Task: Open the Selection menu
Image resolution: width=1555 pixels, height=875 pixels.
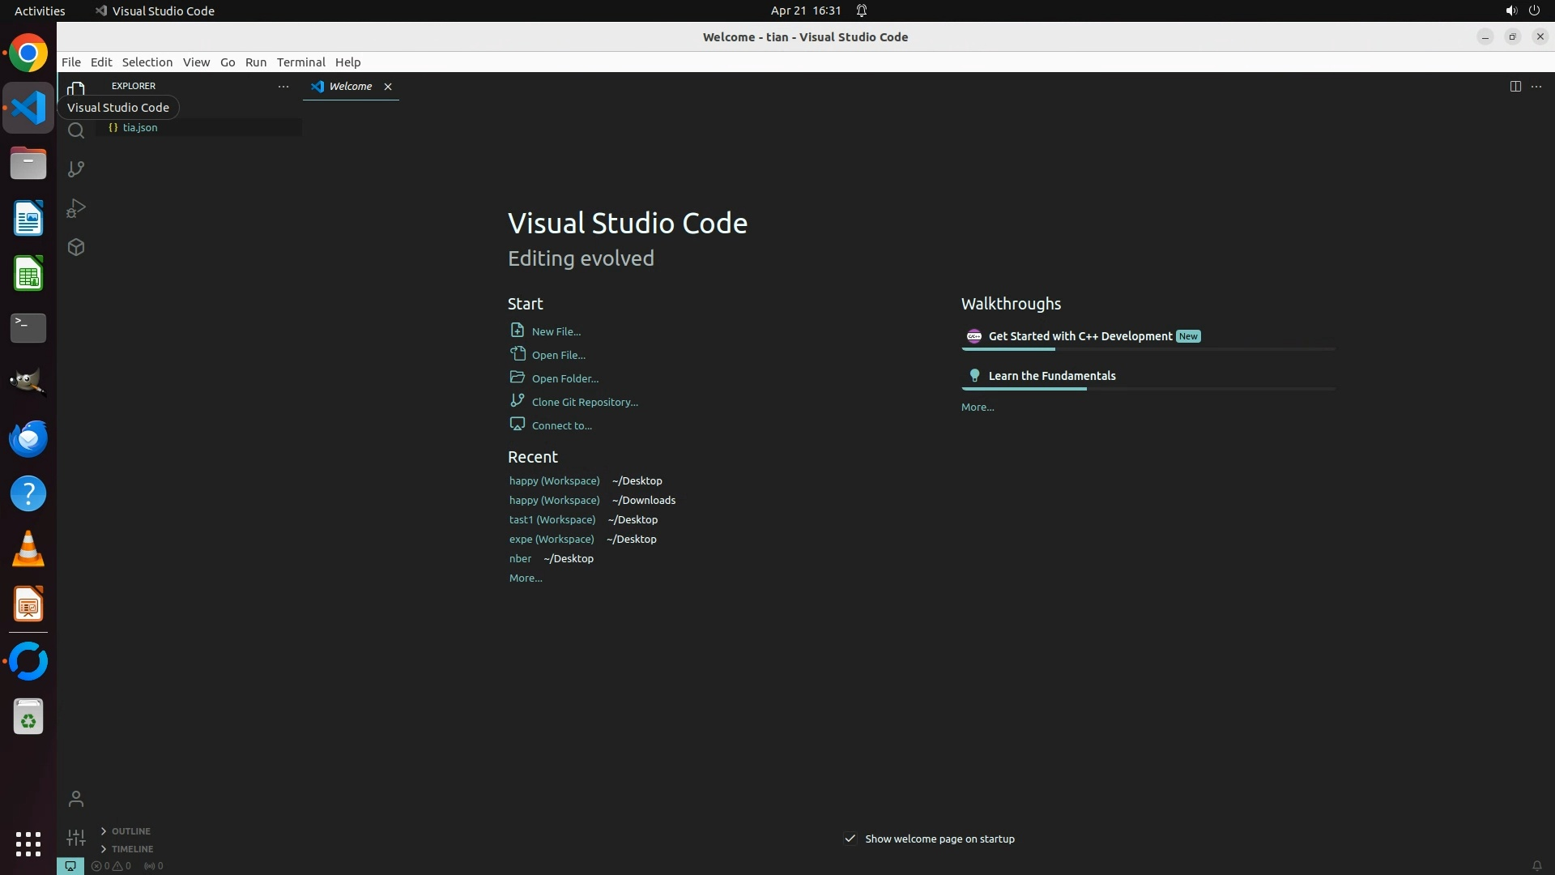Action: pyautogui.click(x=147, y=62)
